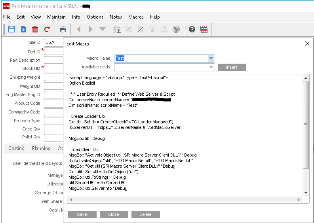Click the checklist stamp toolbar icon
Image resolution: width=314 pixels, height=223 pixels.
click(117, 29)
